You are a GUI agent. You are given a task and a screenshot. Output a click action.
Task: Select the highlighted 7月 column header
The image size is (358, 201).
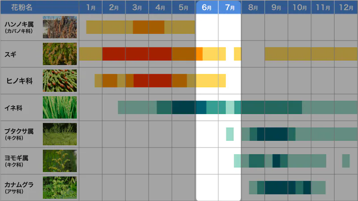point(230,7)
